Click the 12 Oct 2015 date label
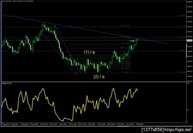Image resolution: width=193 pixels, height=133 pixels. (44, 124)
